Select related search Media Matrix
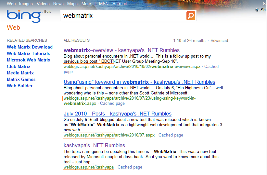267x175 pixels. pos(20,73)
